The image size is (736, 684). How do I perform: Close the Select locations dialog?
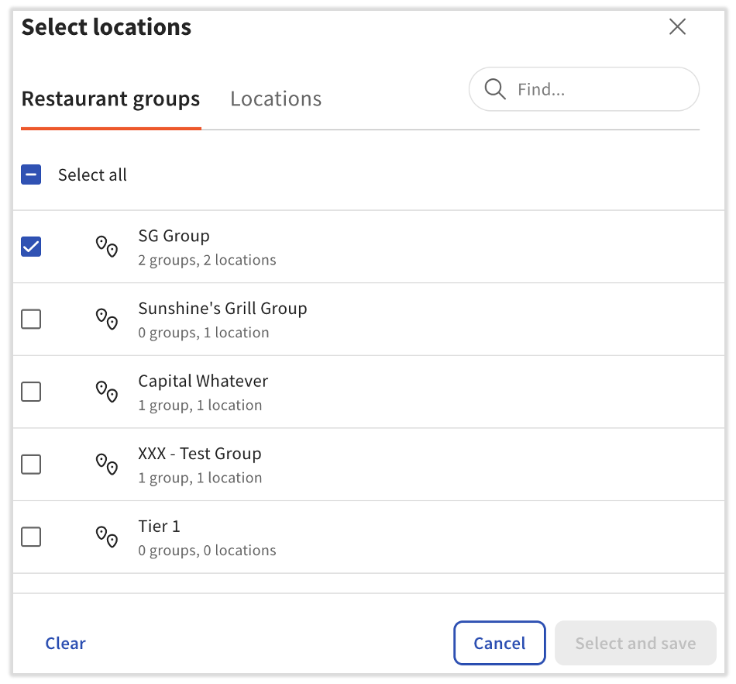pyautogui.click(x=677, y=26)
